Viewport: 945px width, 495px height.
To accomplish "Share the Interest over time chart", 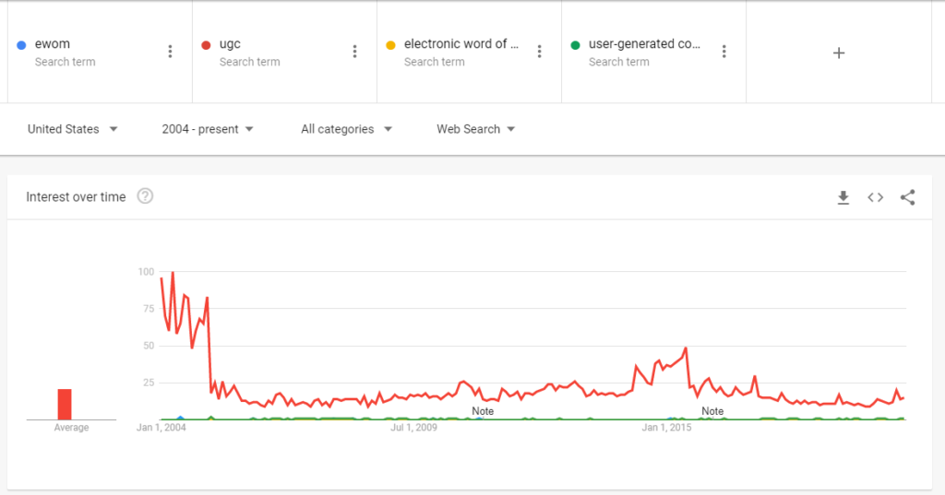I will [907, 197].
